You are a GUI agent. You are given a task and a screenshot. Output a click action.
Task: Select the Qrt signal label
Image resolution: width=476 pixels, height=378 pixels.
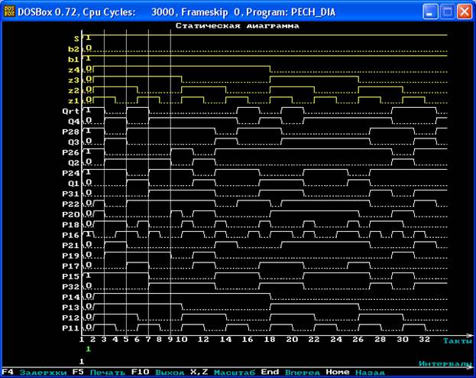(x=72, y=110)
